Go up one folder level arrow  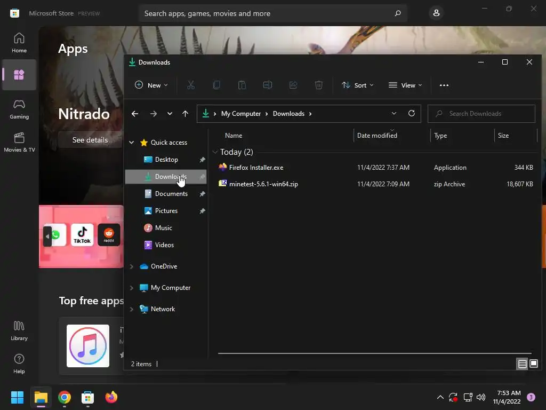click(185, 114)
